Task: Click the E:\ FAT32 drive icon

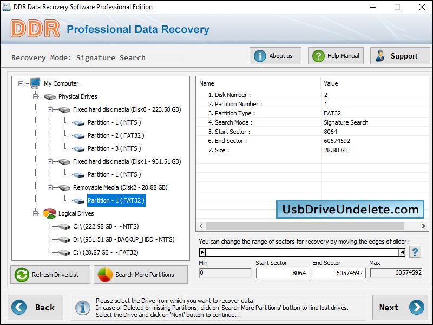Action: pyautogui.click(x=64, y=252)
